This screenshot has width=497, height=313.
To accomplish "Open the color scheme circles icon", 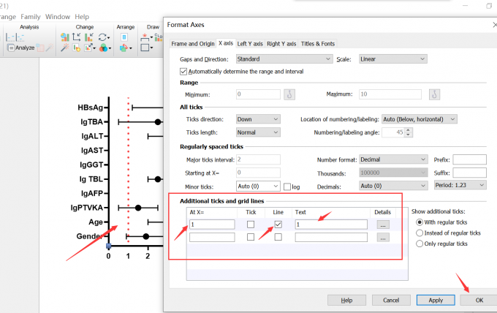I will click(x=104, y=48).
